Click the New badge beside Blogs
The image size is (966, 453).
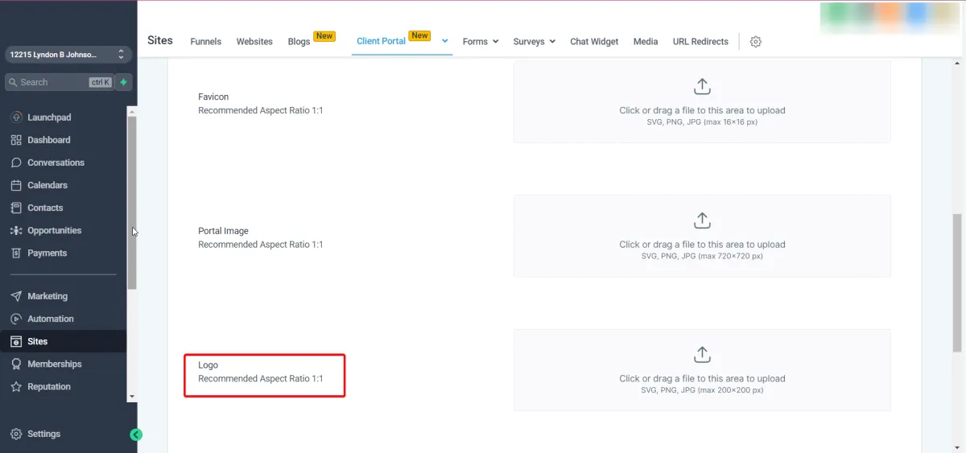(324, 36)
